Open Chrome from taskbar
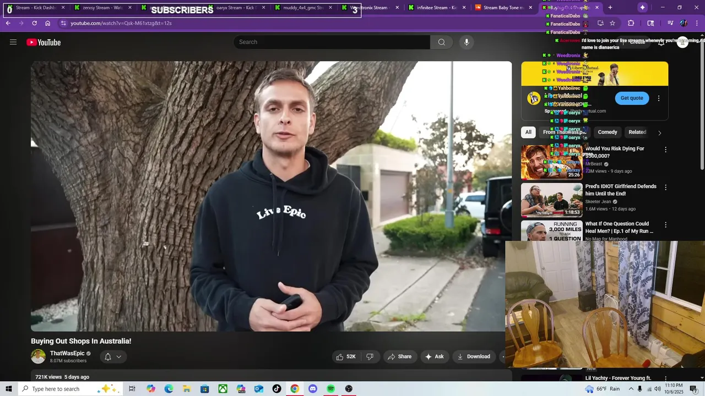The image size is (705, 396). point(295,389)
